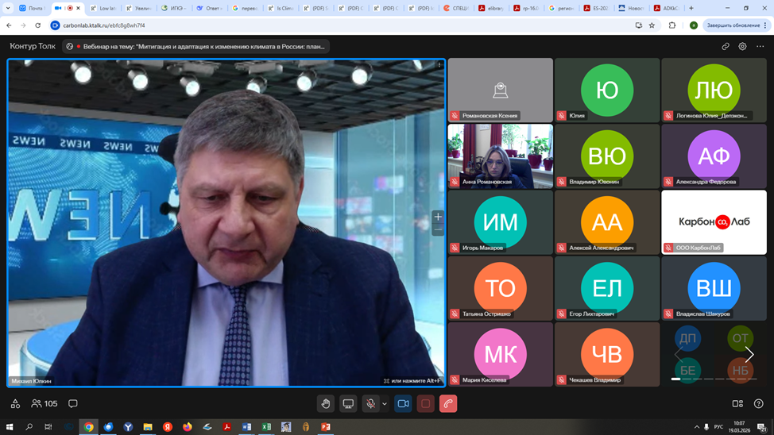Toggle the camera on or off
This screenshot has height=435, width=774.
[x=403, y=404]
